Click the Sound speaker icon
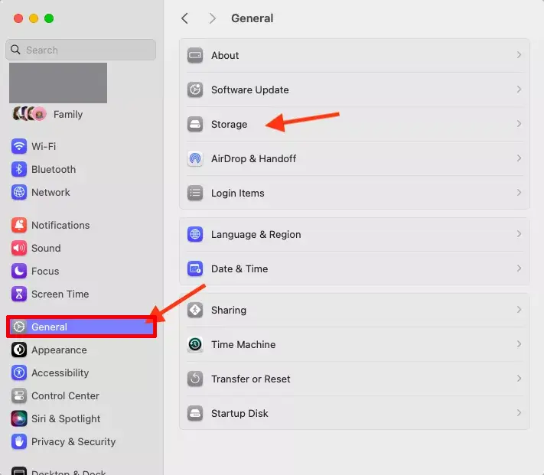 click(19, 248)
